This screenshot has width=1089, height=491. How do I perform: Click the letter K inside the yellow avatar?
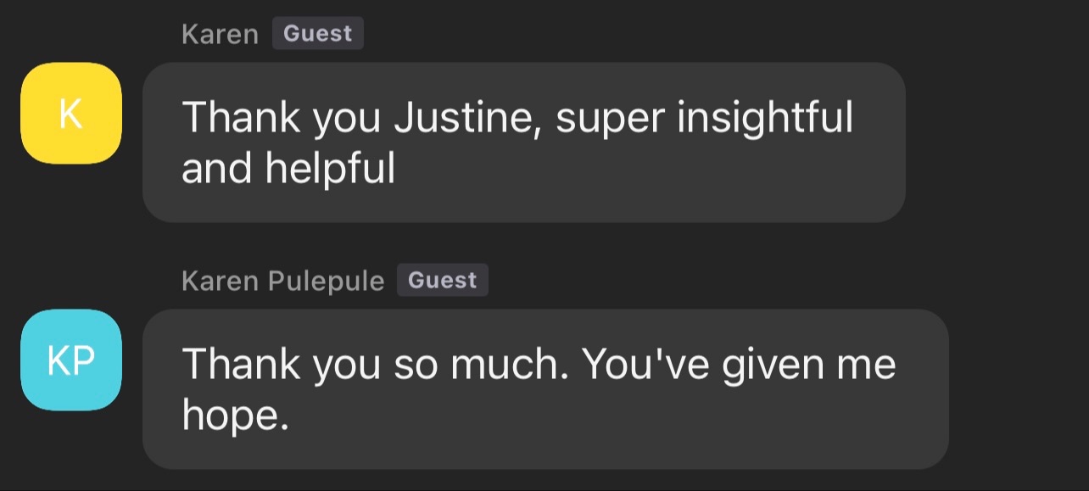[x=71, y=114]
